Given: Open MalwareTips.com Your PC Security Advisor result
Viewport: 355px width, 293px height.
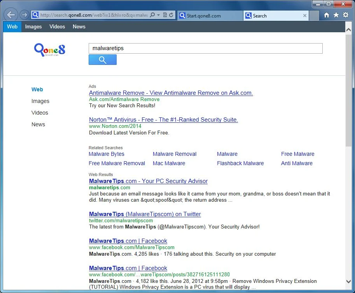Looking at the screenshot, I should pyautogui.click(x=148, y=181).
